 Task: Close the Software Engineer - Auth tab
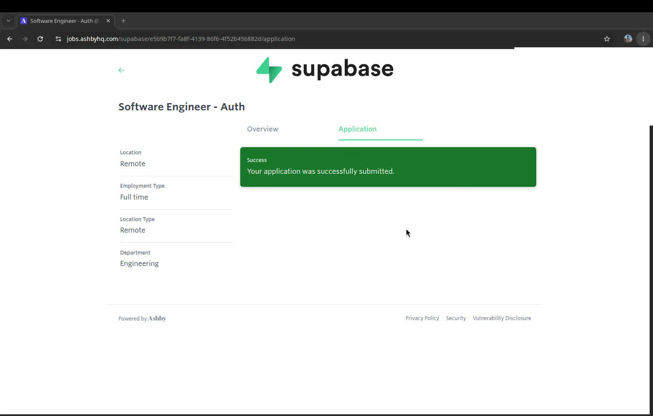pyautogui.click(x=108, y=21)
